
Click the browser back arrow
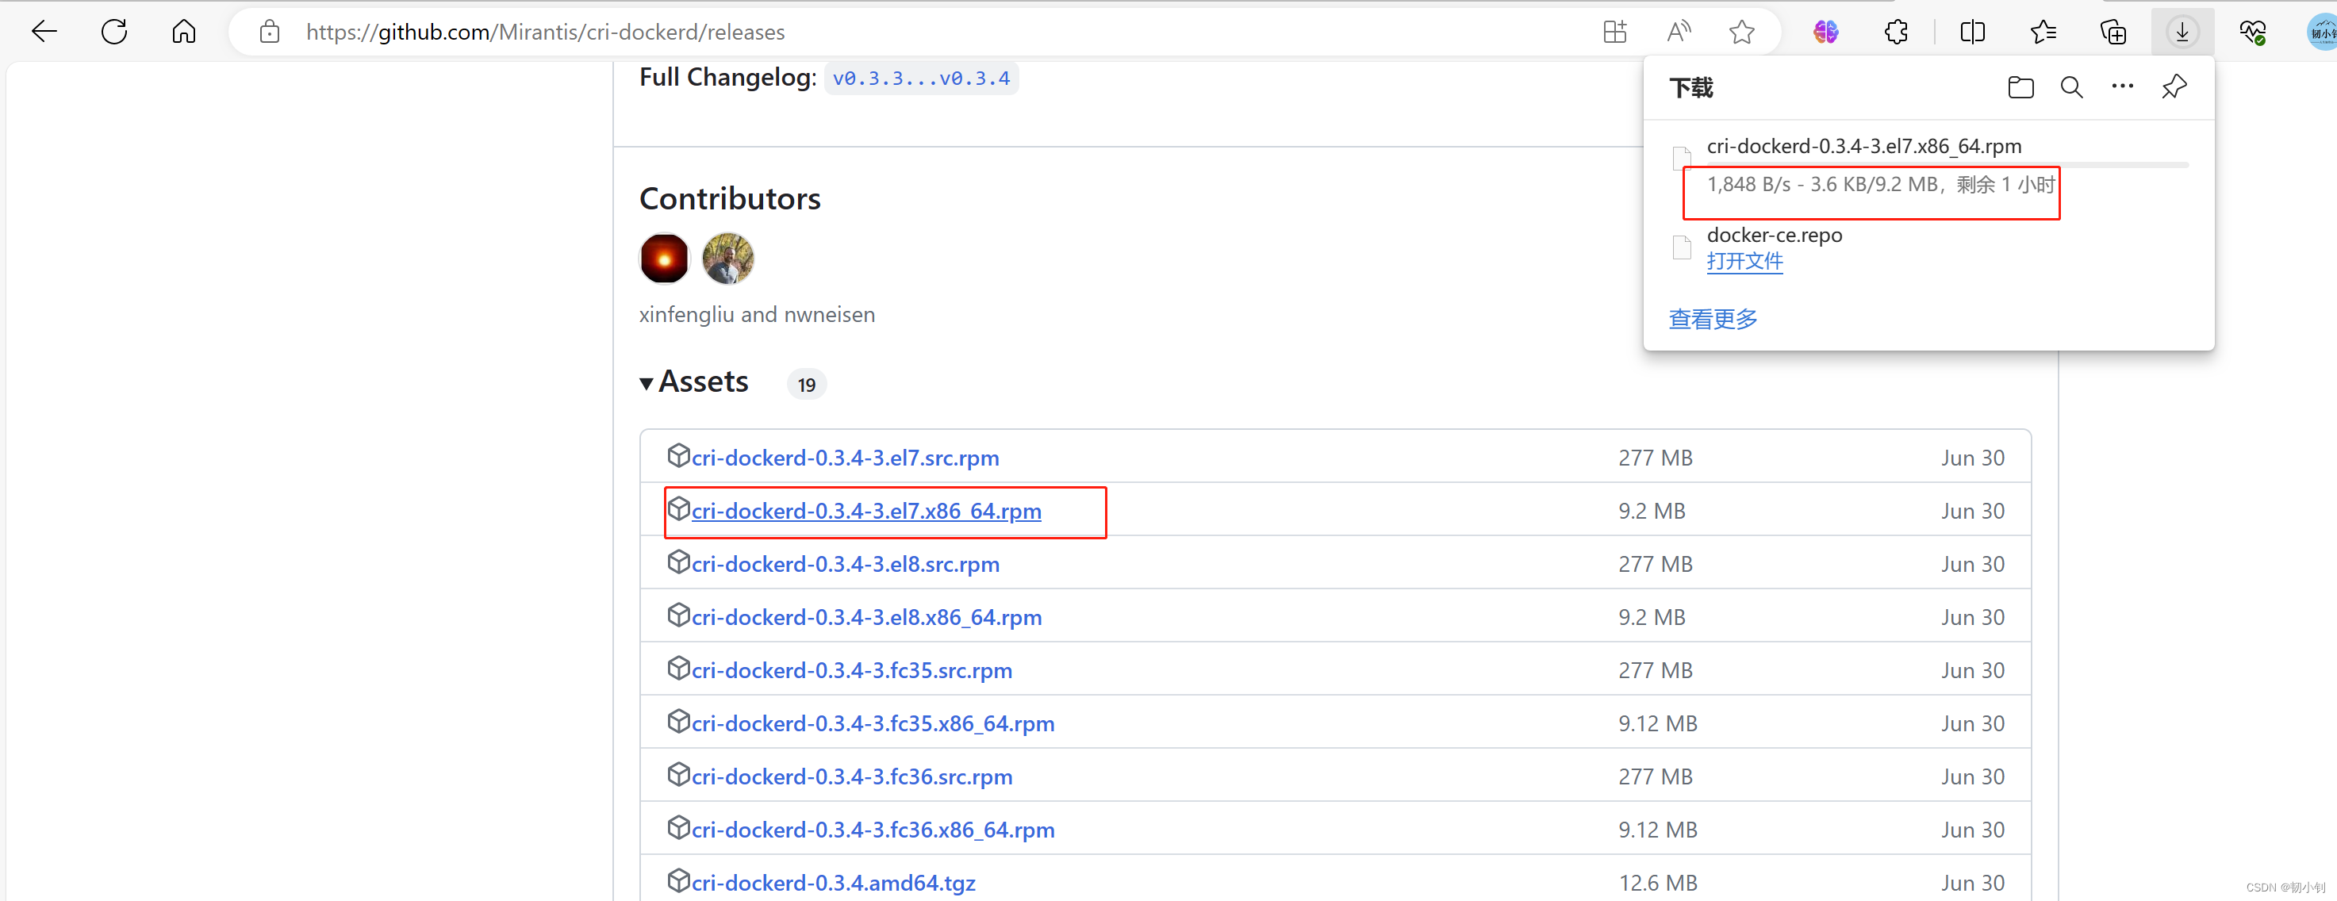tap(44, 33)
